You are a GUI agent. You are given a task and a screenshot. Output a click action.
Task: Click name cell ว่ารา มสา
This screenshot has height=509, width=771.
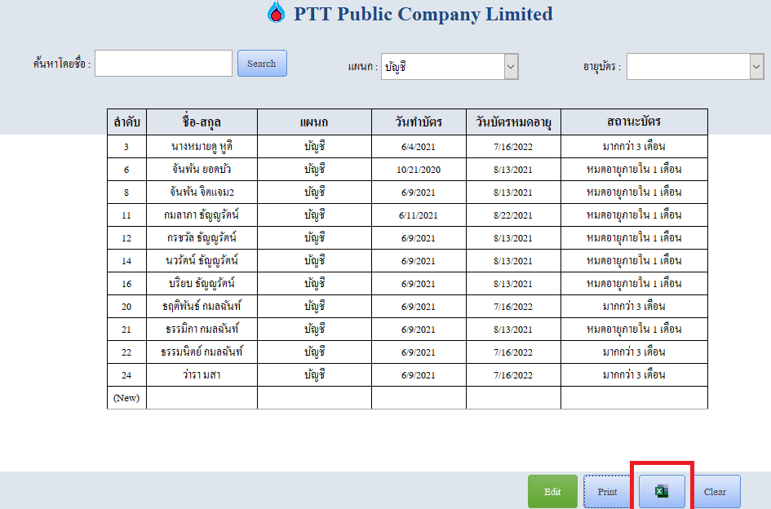(202, 374)
